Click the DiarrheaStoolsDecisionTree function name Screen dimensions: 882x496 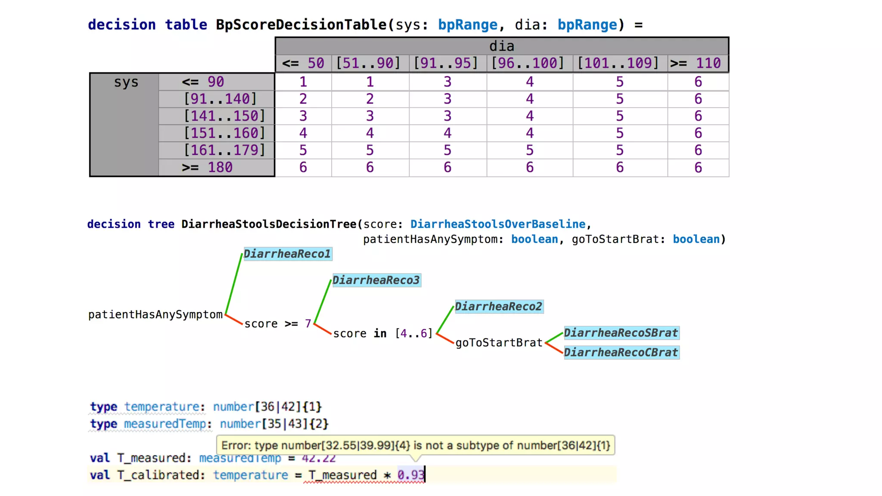(269, 224)
